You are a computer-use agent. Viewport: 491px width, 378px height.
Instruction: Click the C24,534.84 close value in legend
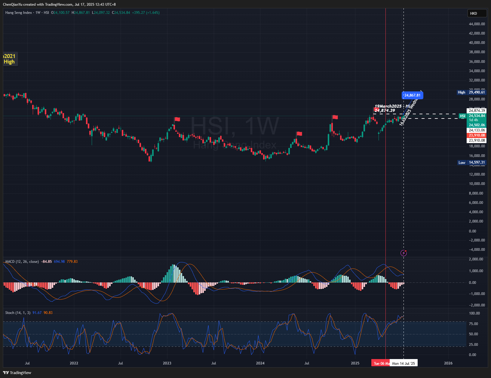click(121, 13)
